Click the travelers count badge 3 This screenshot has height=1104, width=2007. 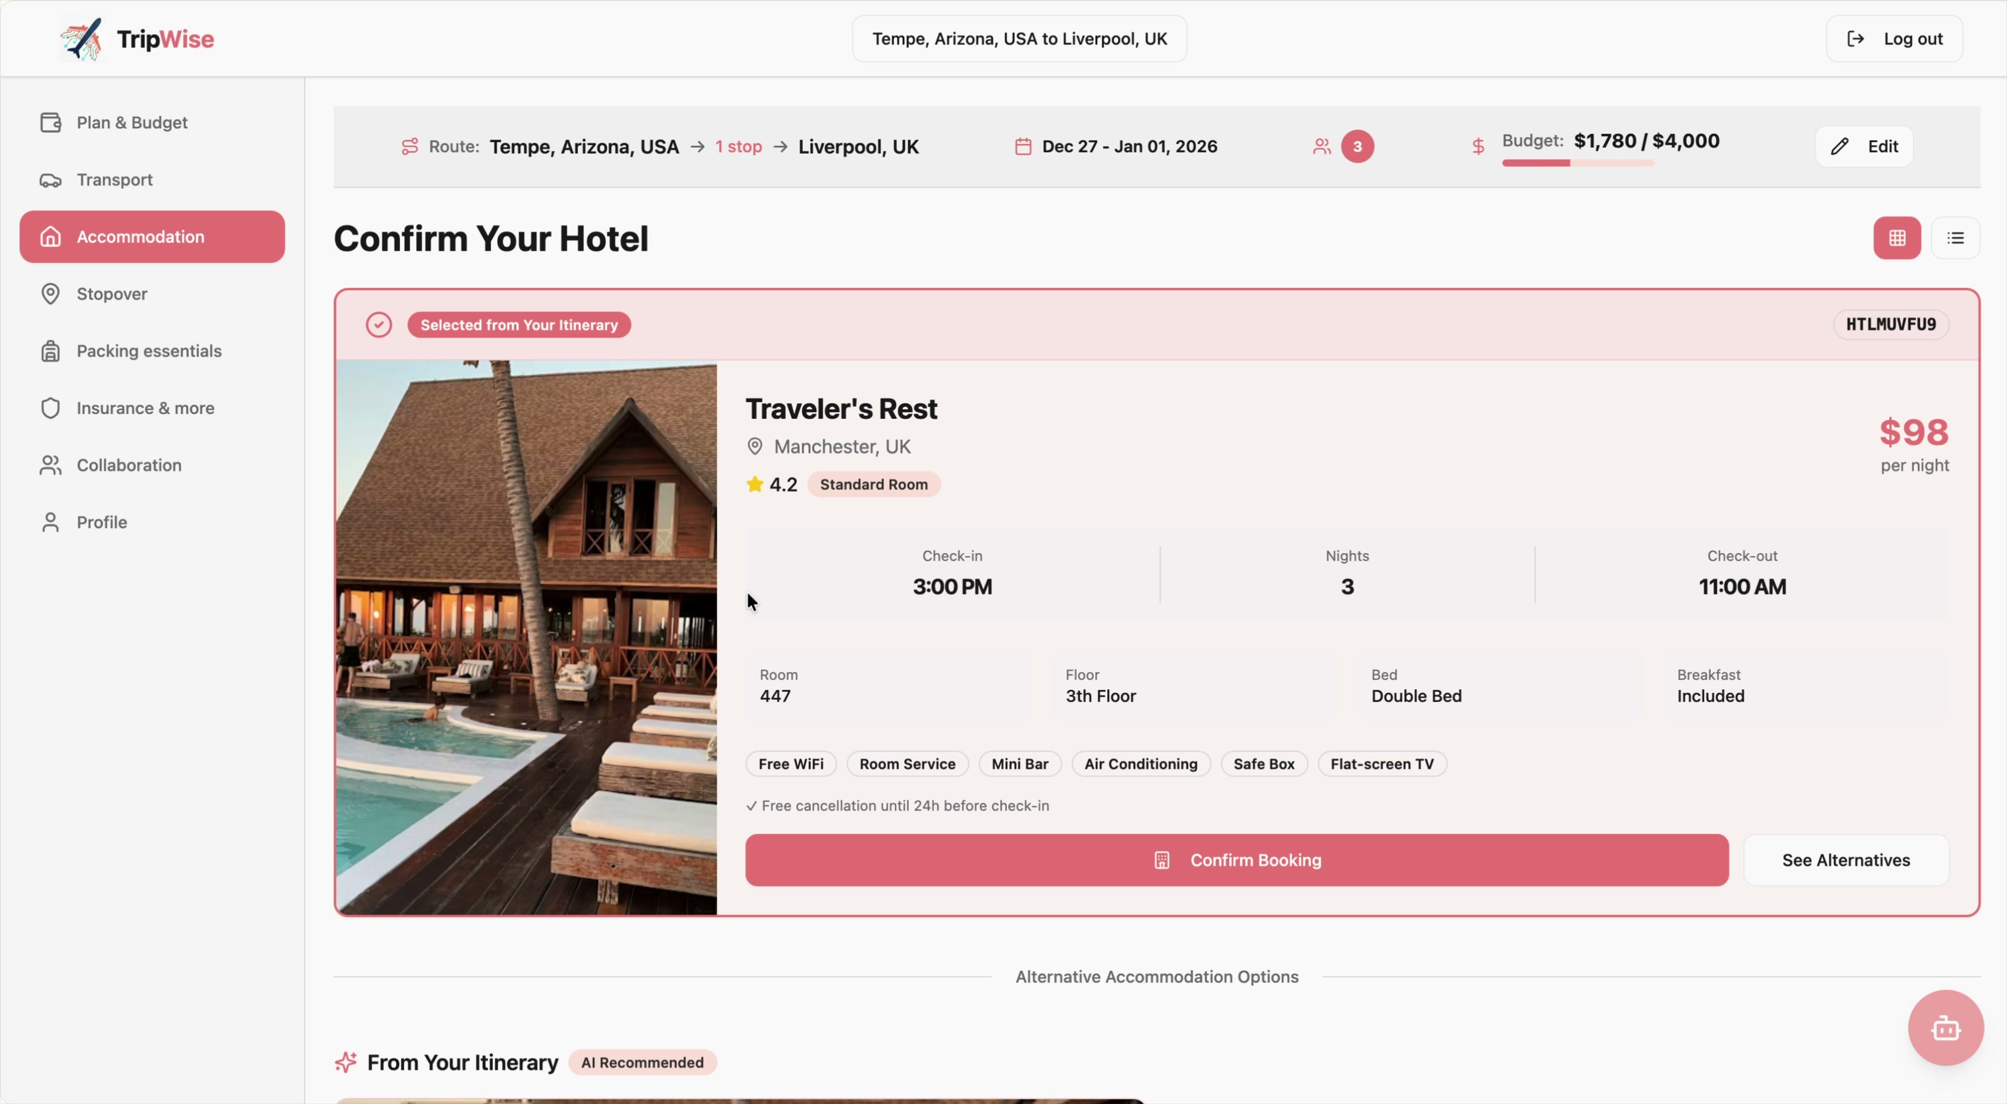(x=1357, y=146)
